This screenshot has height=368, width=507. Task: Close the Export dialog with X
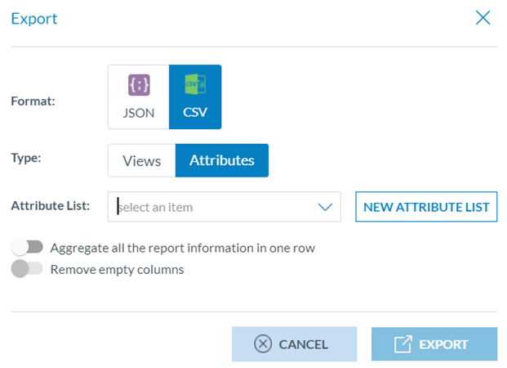tap(483, 18)
